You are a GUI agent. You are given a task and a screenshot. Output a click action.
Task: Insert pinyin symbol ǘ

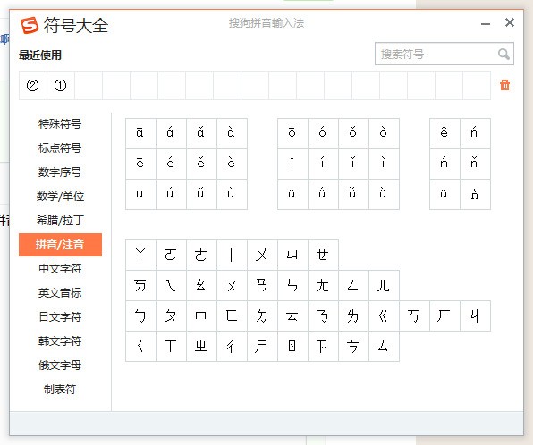323,194
